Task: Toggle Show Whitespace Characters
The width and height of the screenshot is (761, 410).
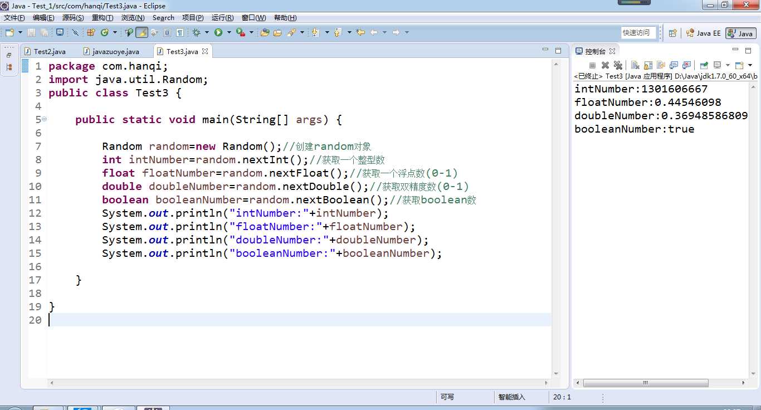Action: (x=180, y=32)
